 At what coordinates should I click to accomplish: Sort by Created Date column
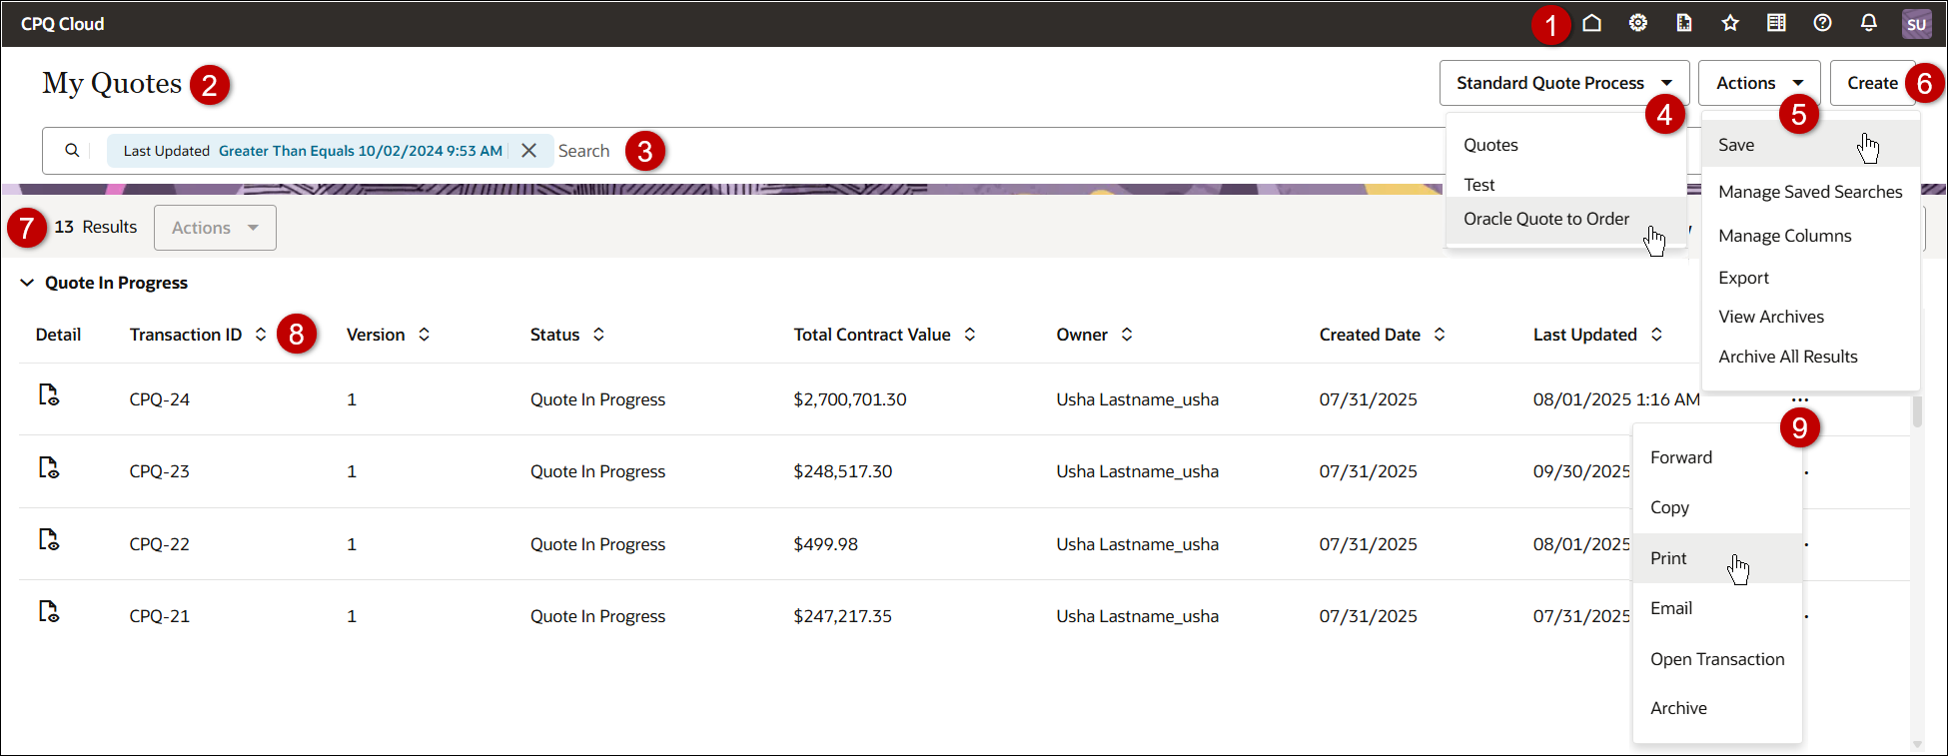tap(1439, 335)
